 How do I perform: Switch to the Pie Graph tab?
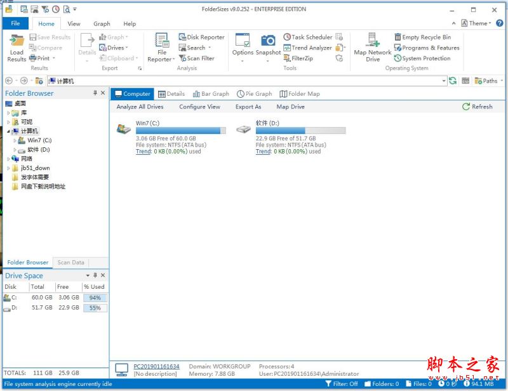[x=255, y=94]
